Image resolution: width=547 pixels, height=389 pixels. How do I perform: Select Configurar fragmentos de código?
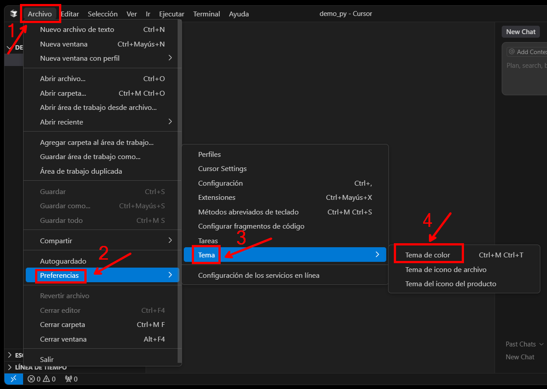tap(285, 226)
